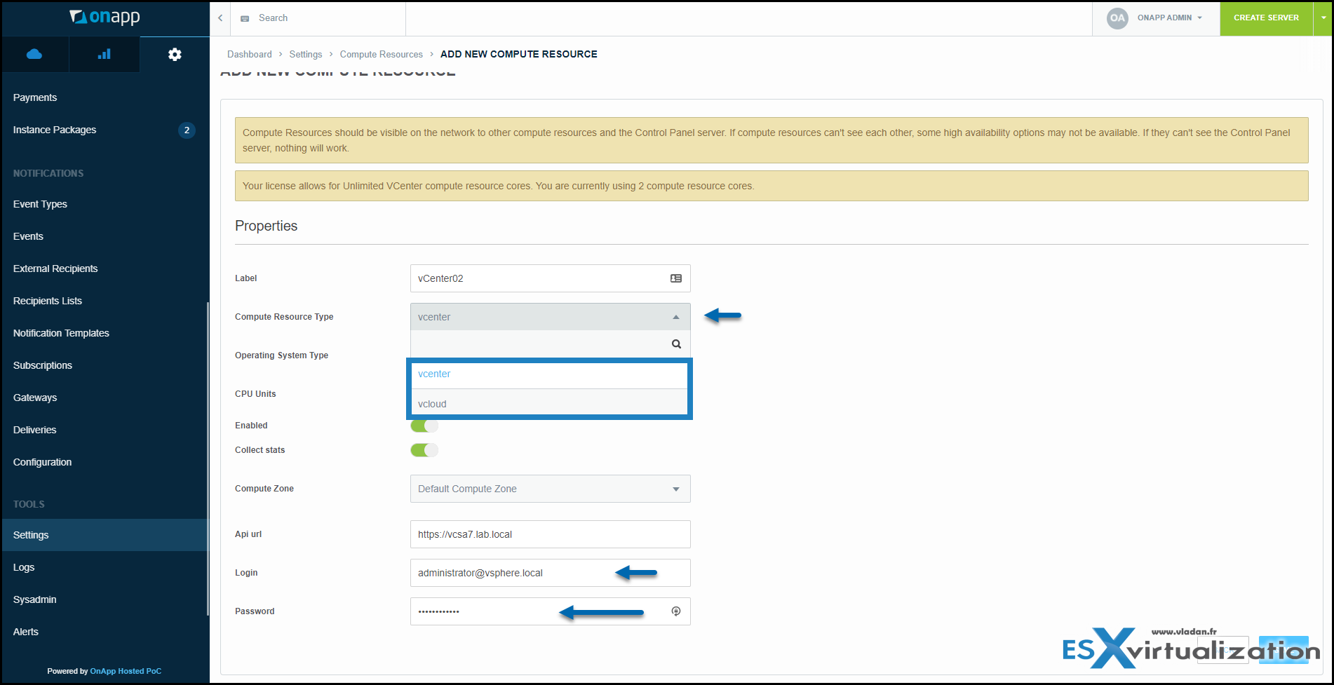Click the sidebar scrollbar
Viewport: 1334px width, 685px height.
[208, 459]
